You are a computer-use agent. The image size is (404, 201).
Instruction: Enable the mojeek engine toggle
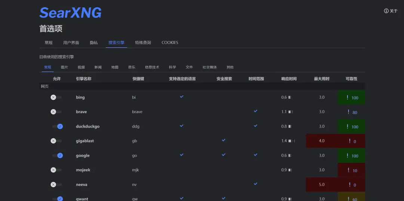56,170
